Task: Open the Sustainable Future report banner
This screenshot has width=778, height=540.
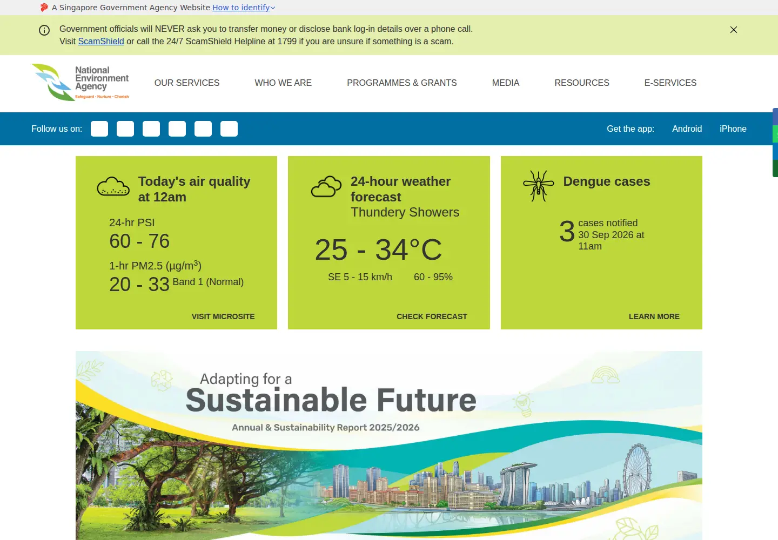Action: tap(389, 446)
